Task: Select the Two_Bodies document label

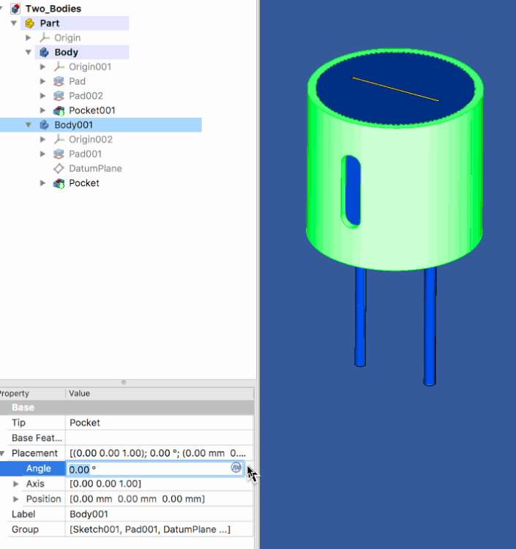Action: tap(53, 8)
